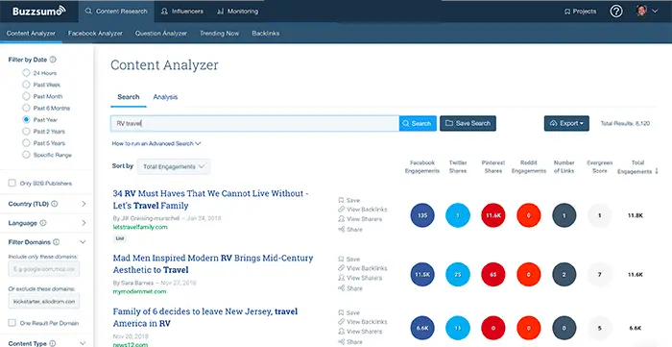Click the Content Type info icon
The height and width of the screenshot is (347, 672).
(52, 343)
